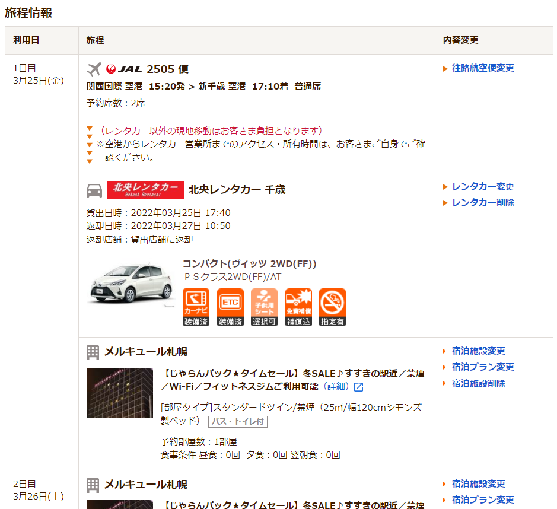Click the スタンダードツイン/禁煙 room type text
Viewport: 557px width, 509px height.
pyautogui.click(x=291, y=414)
